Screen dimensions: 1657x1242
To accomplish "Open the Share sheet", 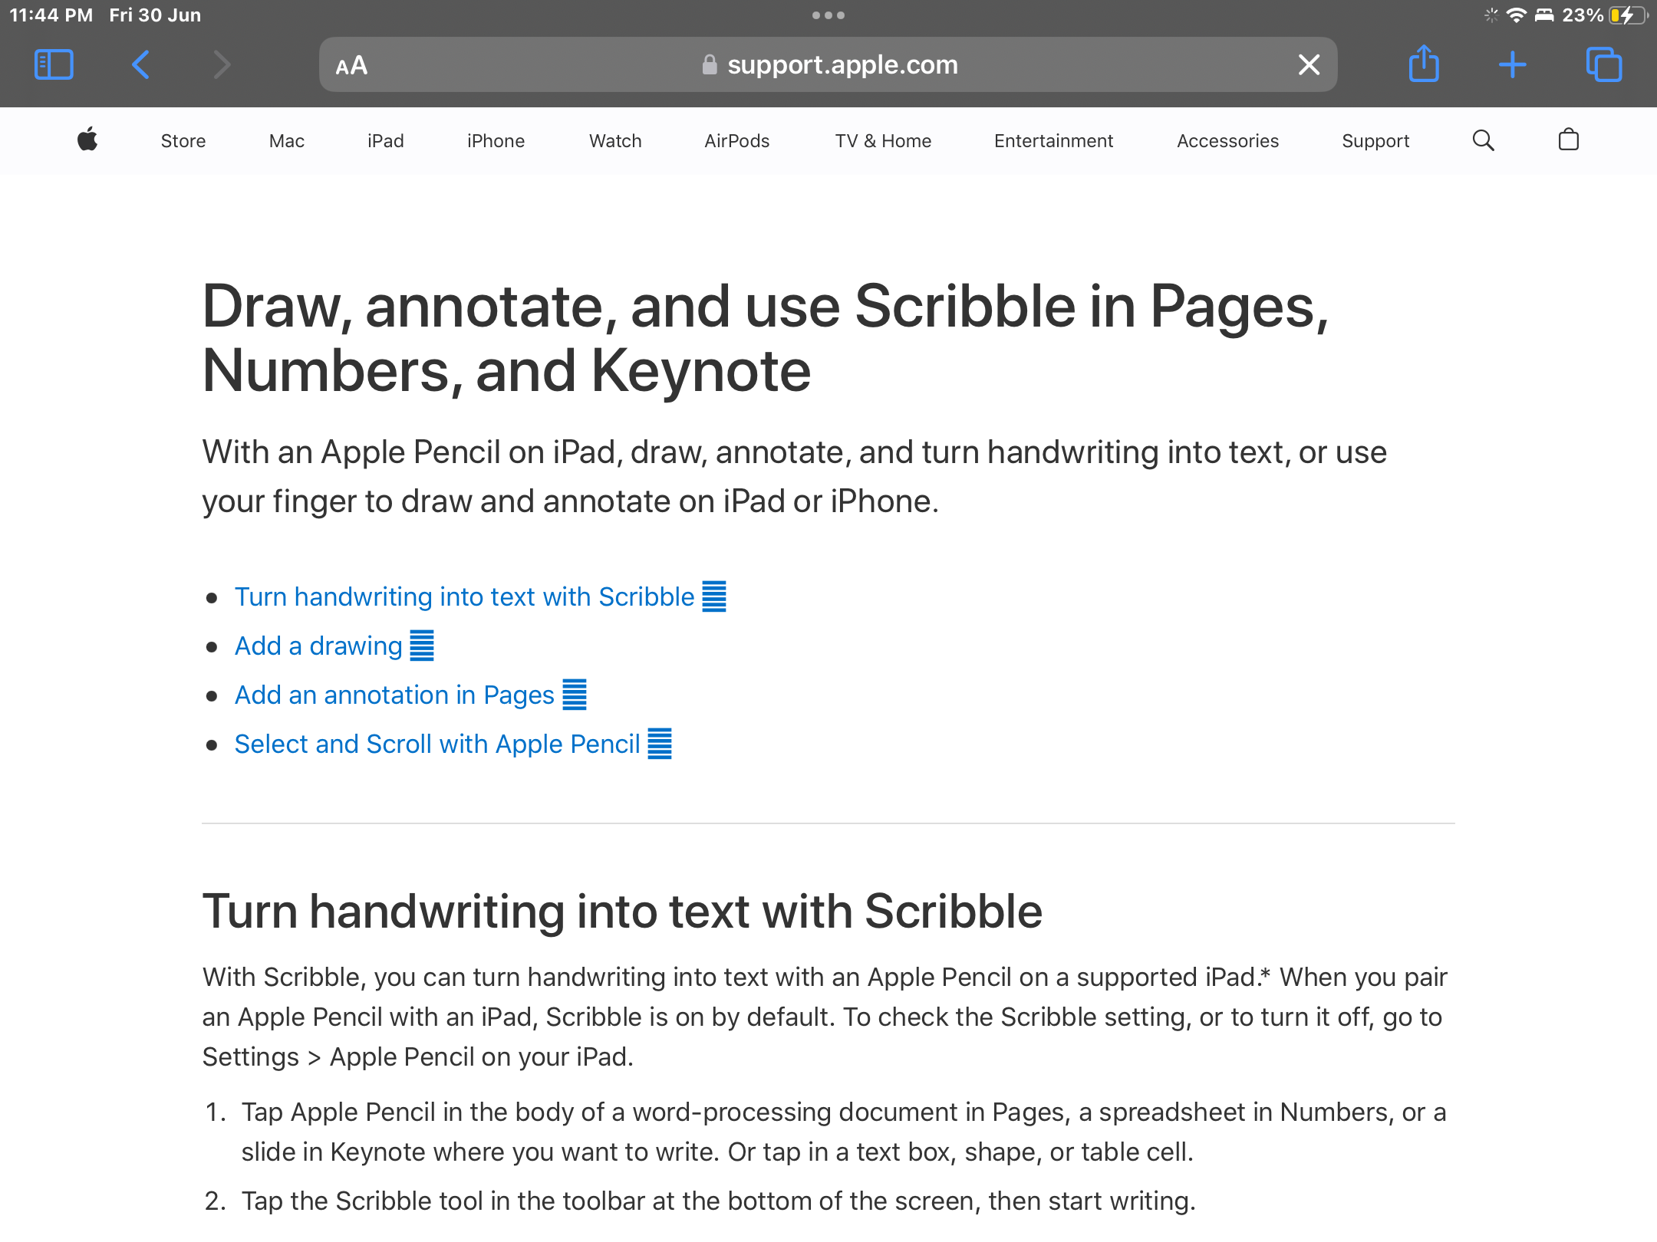I will [x=1424, y=63].
